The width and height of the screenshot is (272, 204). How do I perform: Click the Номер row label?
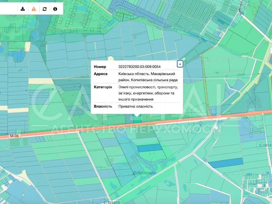tap(100, 67)
